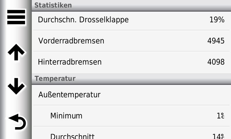The image size is (231, 139).
Task: Select the Durchschnitt temperature label
Action: (72, 136)
